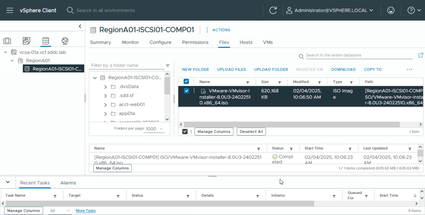Click Deselect All
Image resolution: width=425 pixels, height=215 pixels.
pos(251,131)
